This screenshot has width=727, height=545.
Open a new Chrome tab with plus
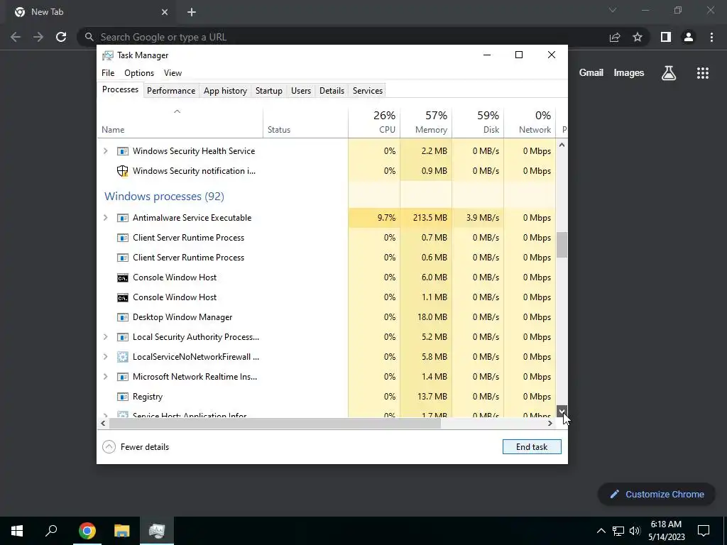192,12
